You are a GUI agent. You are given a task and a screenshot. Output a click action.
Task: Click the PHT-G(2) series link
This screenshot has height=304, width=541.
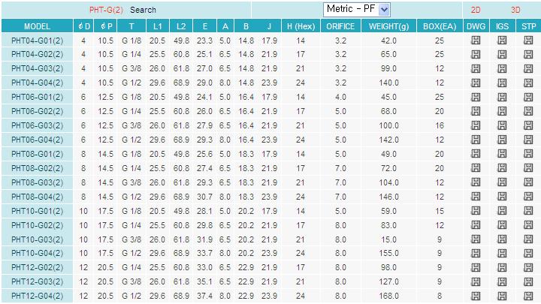tap(106, 11)
